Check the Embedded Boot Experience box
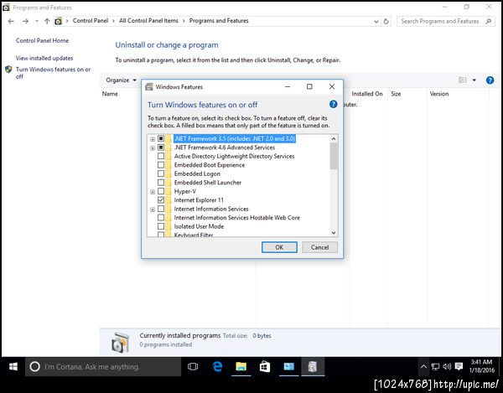 [x=161, y=165]
